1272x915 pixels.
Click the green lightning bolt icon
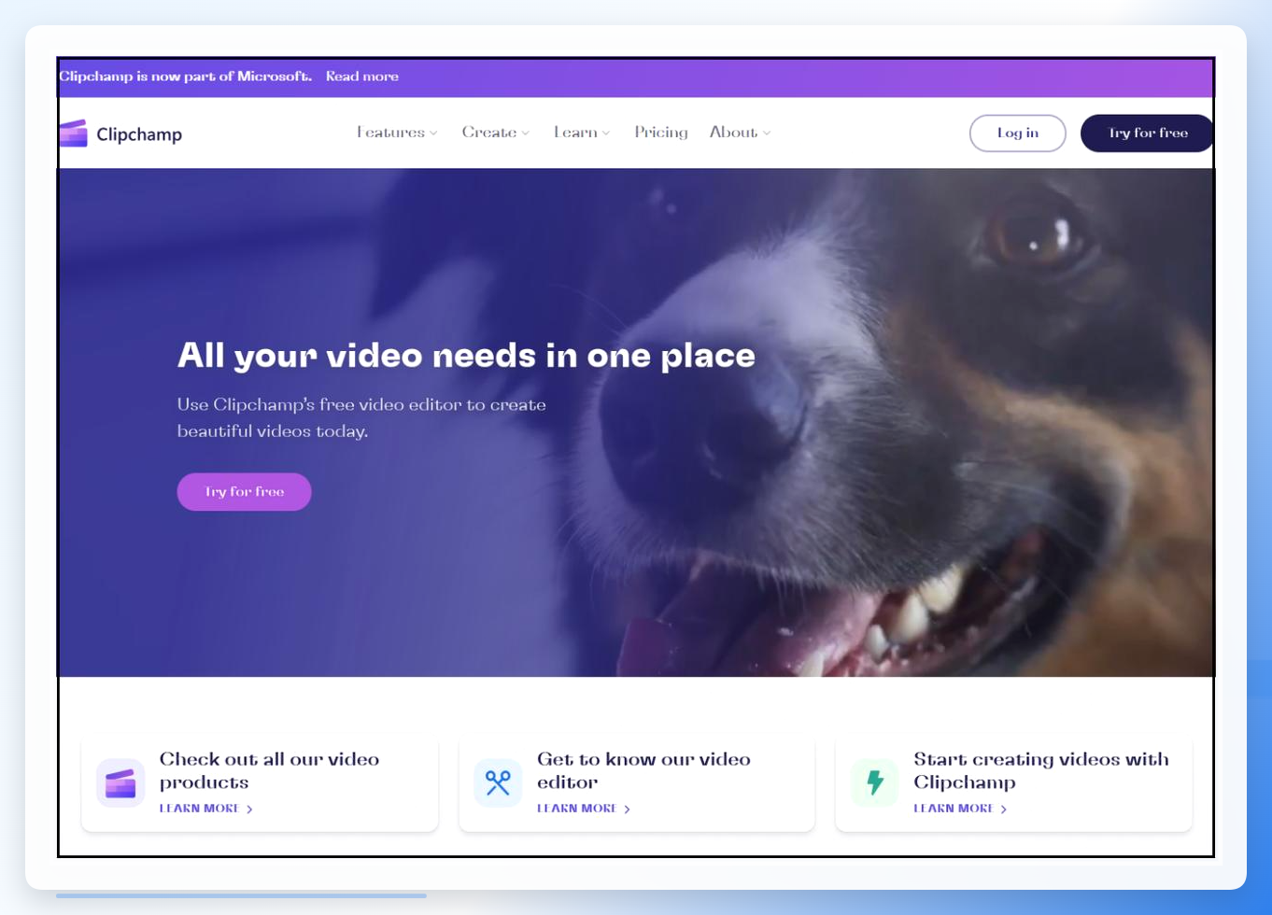pos(875,782)
